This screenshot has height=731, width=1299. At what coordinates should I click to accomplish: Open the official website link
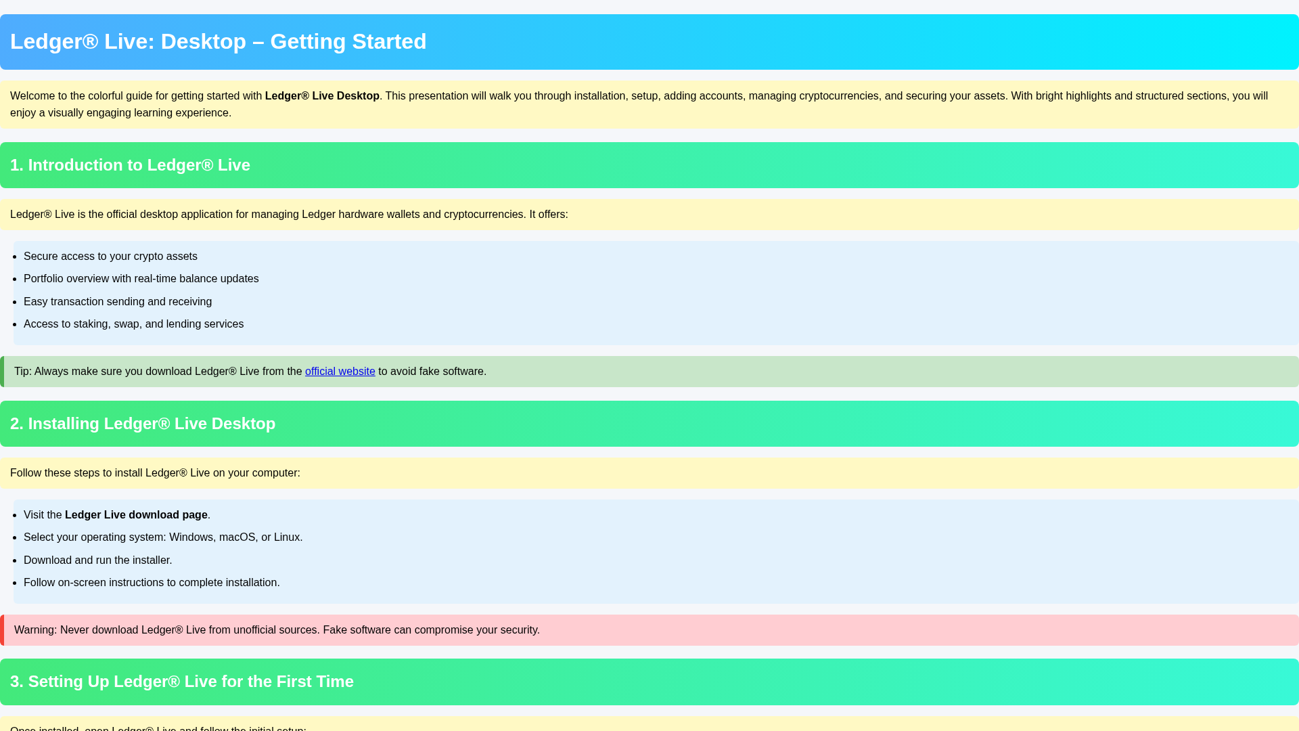click(340, 372)
